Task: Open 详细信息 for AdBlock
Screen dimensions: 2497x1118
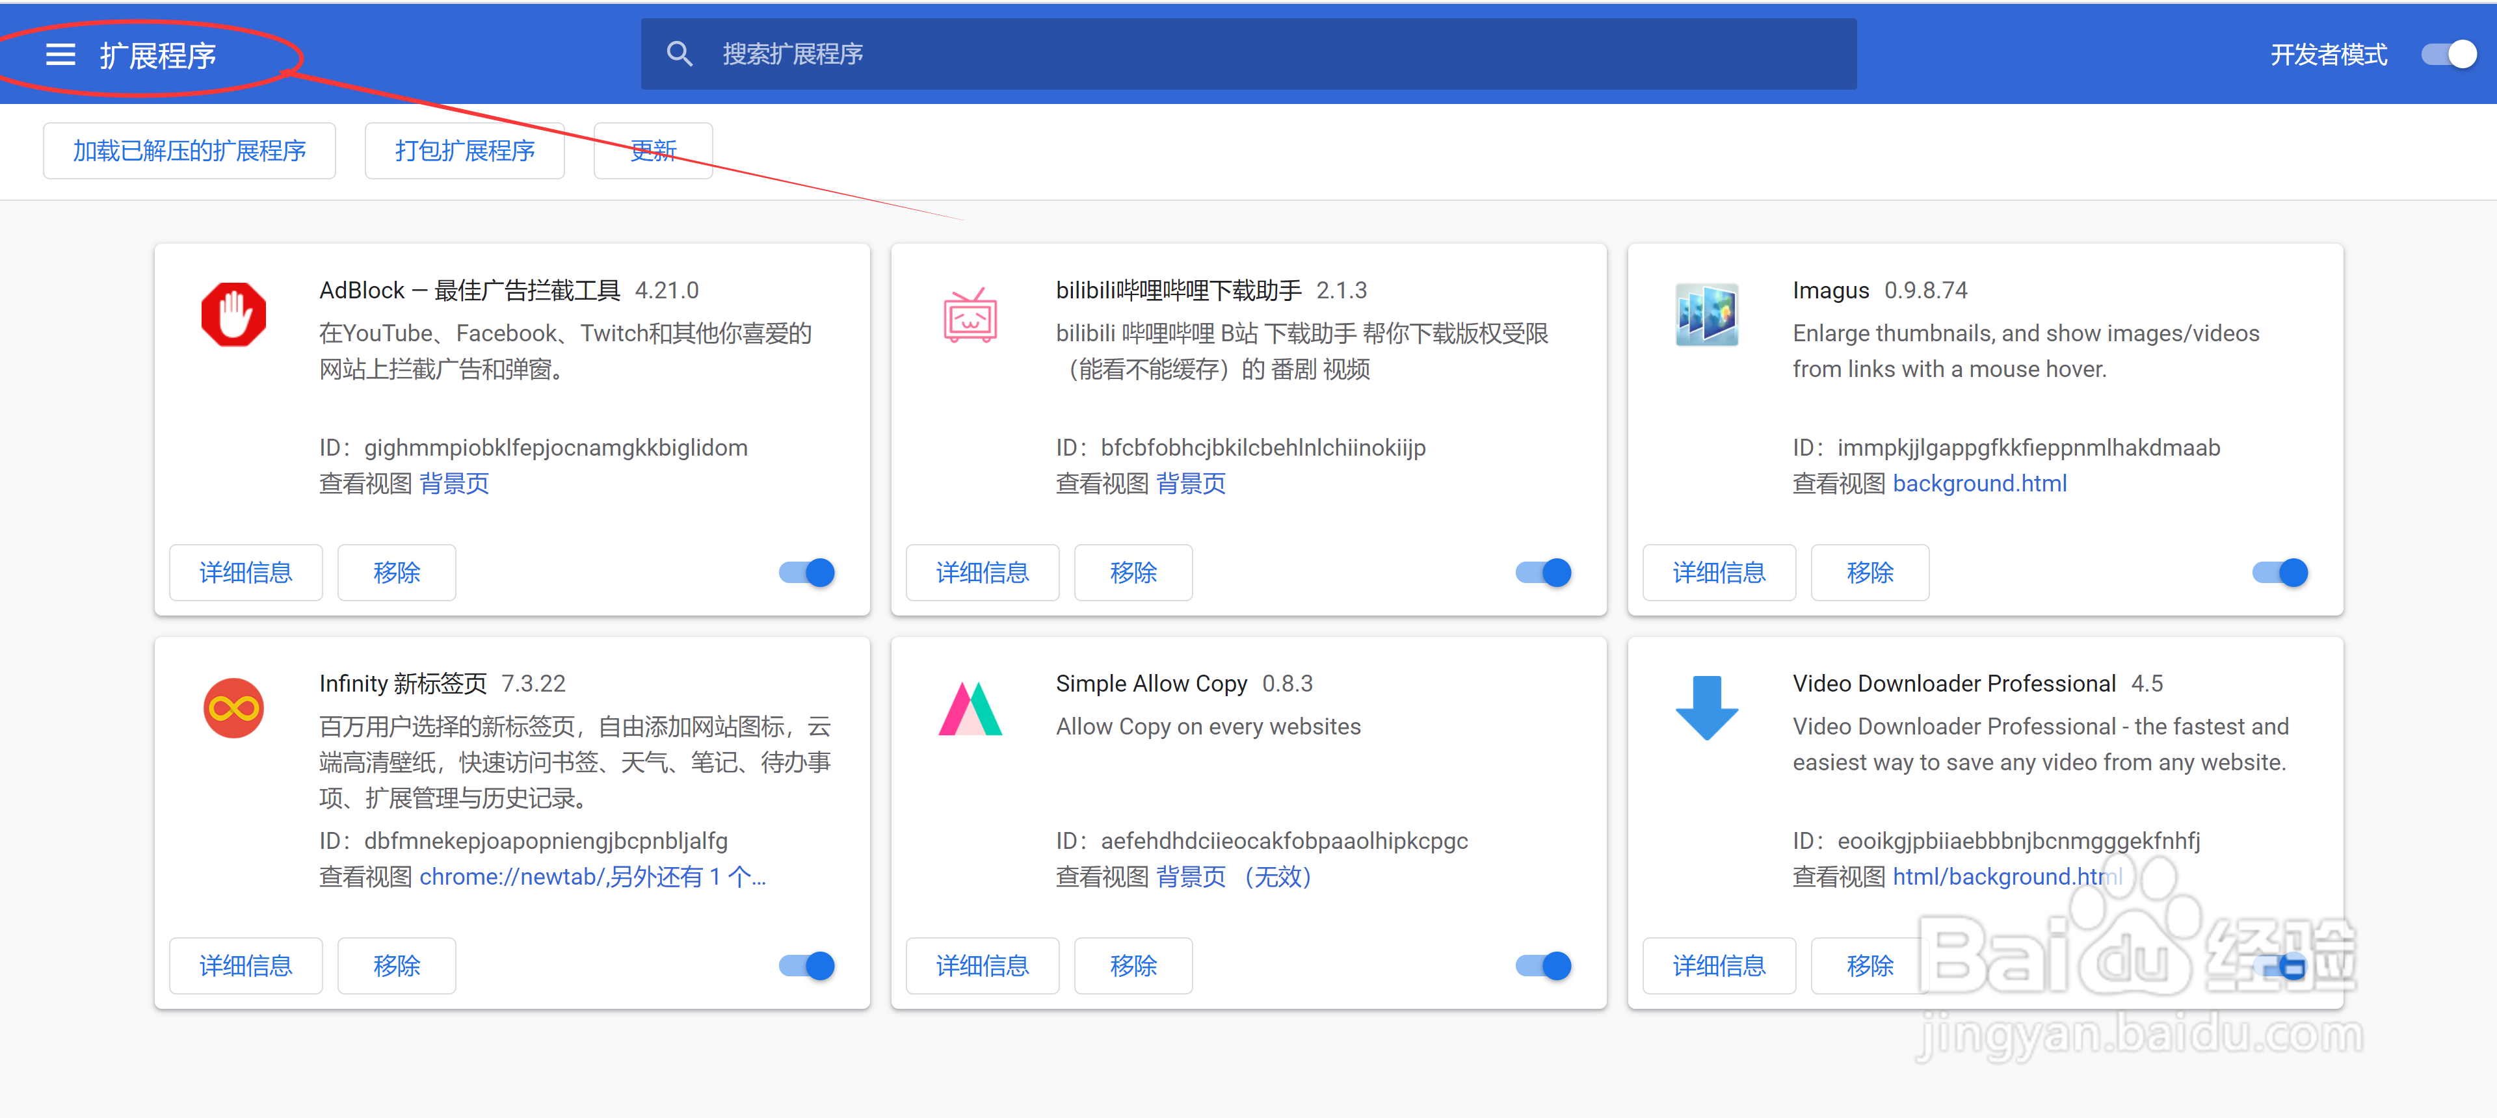Action: pyautogui.click(x=245, y=573)
